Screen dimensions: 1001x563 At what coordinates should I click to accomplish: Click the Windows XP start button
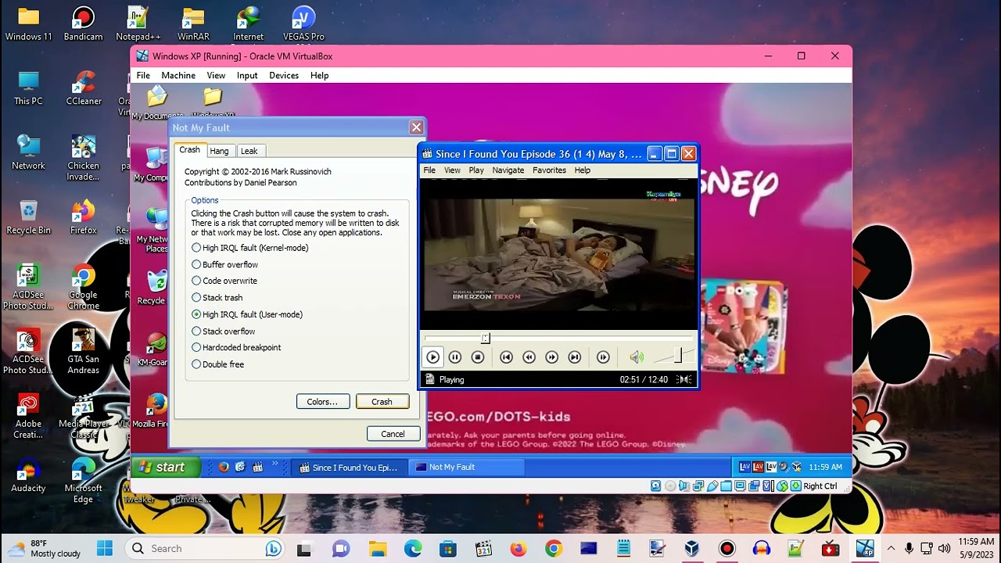[x=166, y=467]
